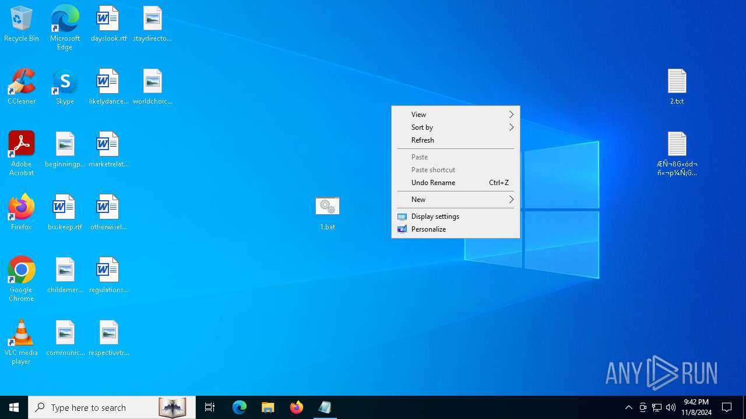
Task: Open Task View from the taskbar
Action: coord(210,407)
